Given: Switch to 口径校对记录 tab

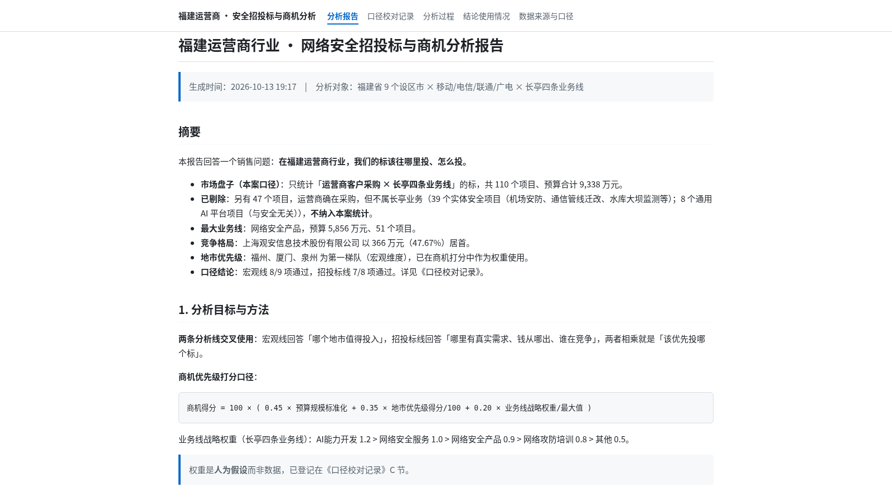Looking at the screenshot, I should (x=390, y=16).
